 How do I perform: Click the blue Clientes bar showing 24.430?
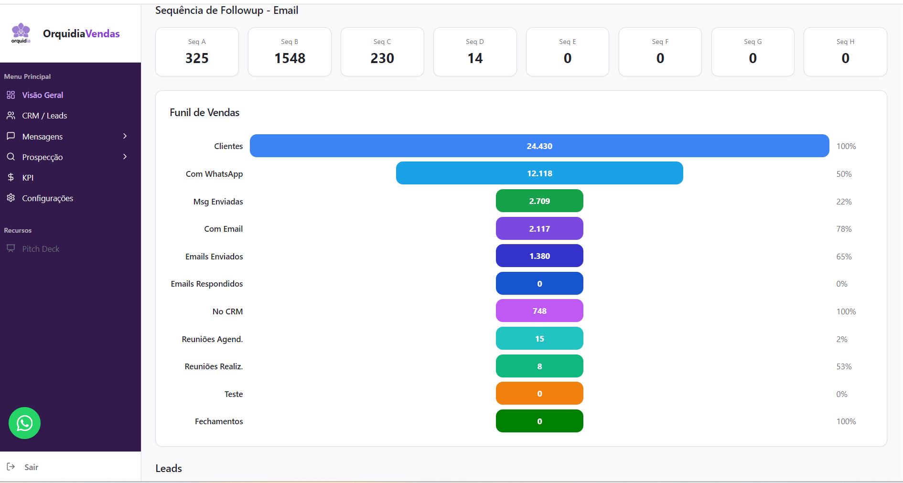point(539,146)
